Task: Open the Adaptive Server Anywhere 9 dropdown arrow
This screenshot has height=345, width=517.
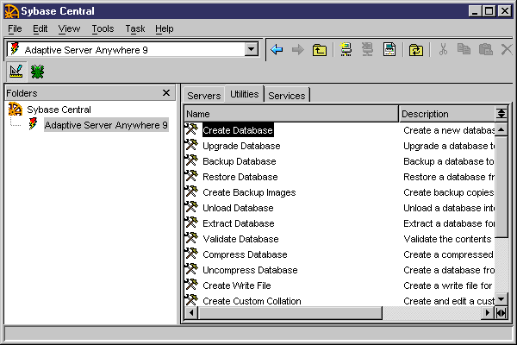Action: 252,49
